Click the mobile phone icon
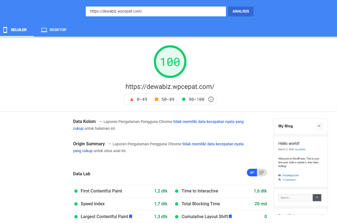 click(5, 30)
